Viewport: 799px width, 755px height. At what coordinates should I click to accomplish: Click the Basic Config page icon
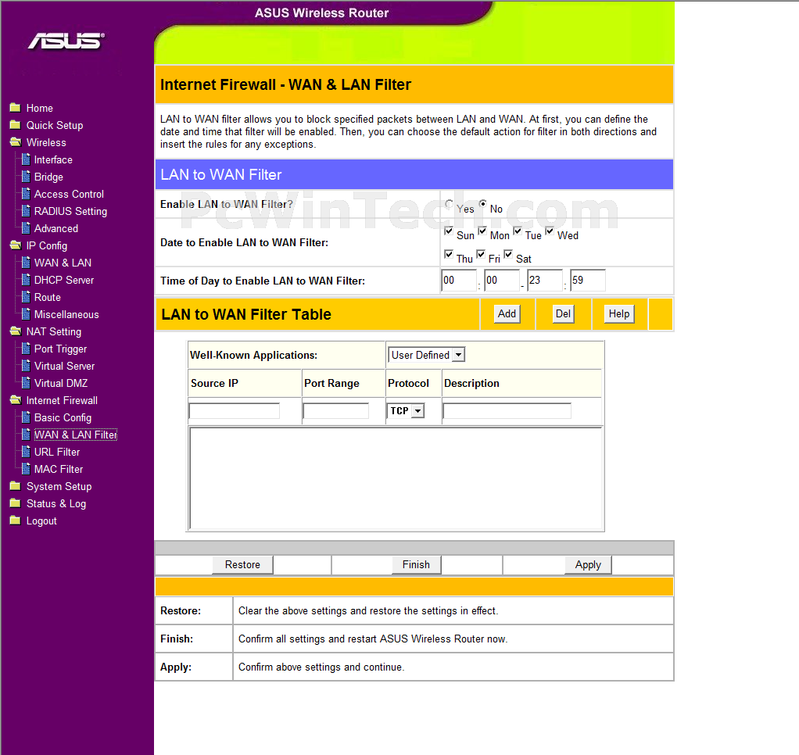[26, 417]
